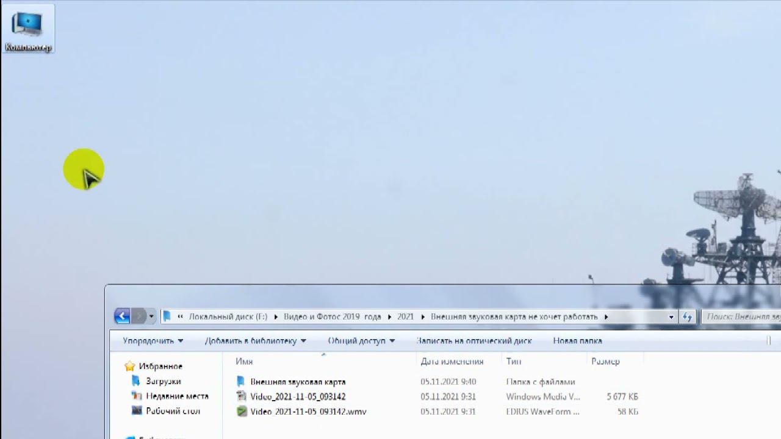Viewport: 781px width, 439px height.
Task: Click the folder icon in the address bar
Action: [x=167, y=316]
